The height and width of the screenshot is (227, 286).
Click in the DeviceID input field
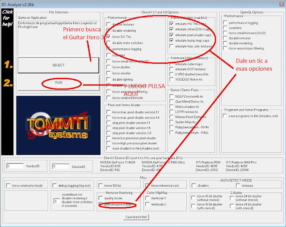(61, 166)
